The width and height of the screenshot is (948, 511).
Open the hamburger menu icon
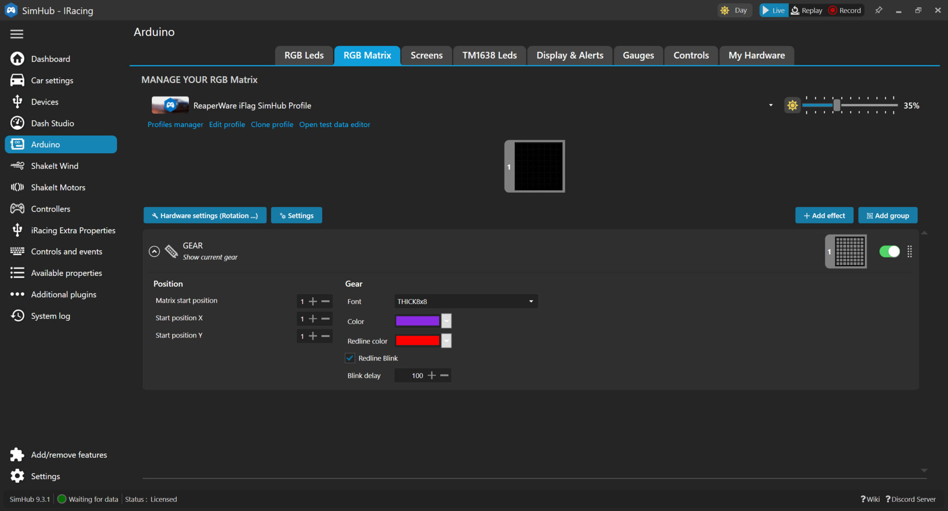pos(17,34)
